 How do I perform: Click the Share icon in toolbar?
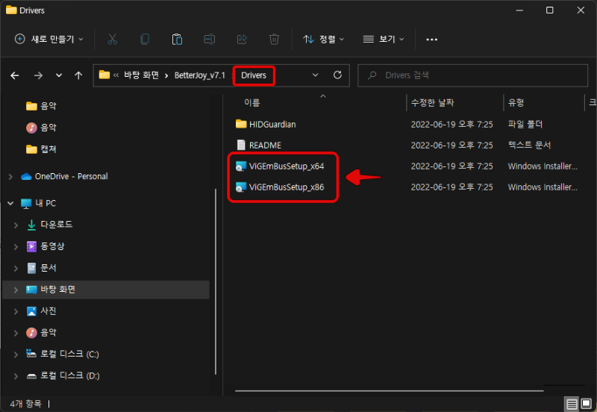(242, 40)
